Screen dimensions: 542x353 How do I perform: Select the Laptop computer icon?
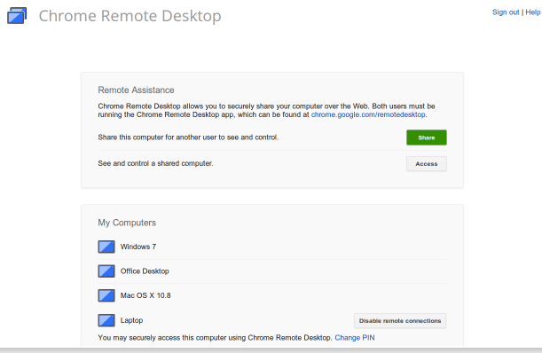coord(106,320)
